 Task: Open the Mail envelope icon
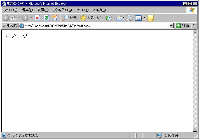119,18
